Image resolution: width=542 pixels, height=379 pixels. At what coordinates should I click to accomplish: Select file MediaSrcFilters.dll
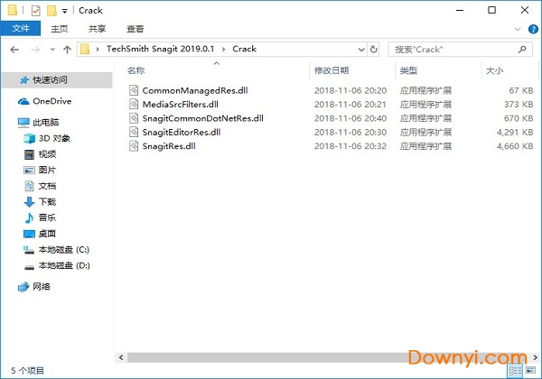coord(180,105)
